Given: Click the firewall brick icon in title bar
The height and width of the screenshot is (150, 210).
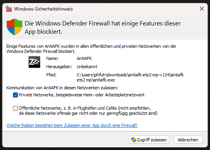Looking at the screenshot, I should point(9,9).
